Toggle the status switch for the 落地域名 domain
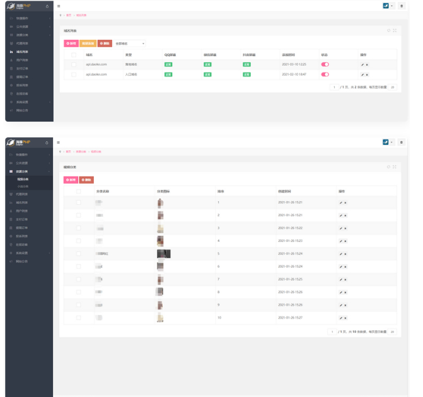This screenshot has height=397, width=423. point(325,64)
